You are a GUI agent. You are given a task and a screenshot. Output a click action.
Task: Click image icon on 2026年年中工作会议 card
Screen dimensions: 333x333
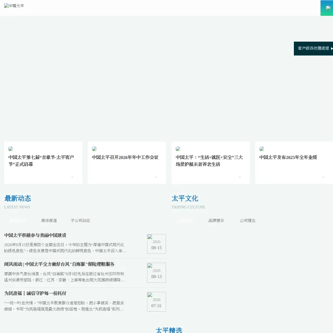click(x=94, y=149)
